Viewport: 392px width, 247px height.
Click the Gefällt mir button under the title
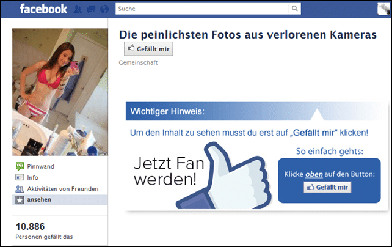pos(148,49)
